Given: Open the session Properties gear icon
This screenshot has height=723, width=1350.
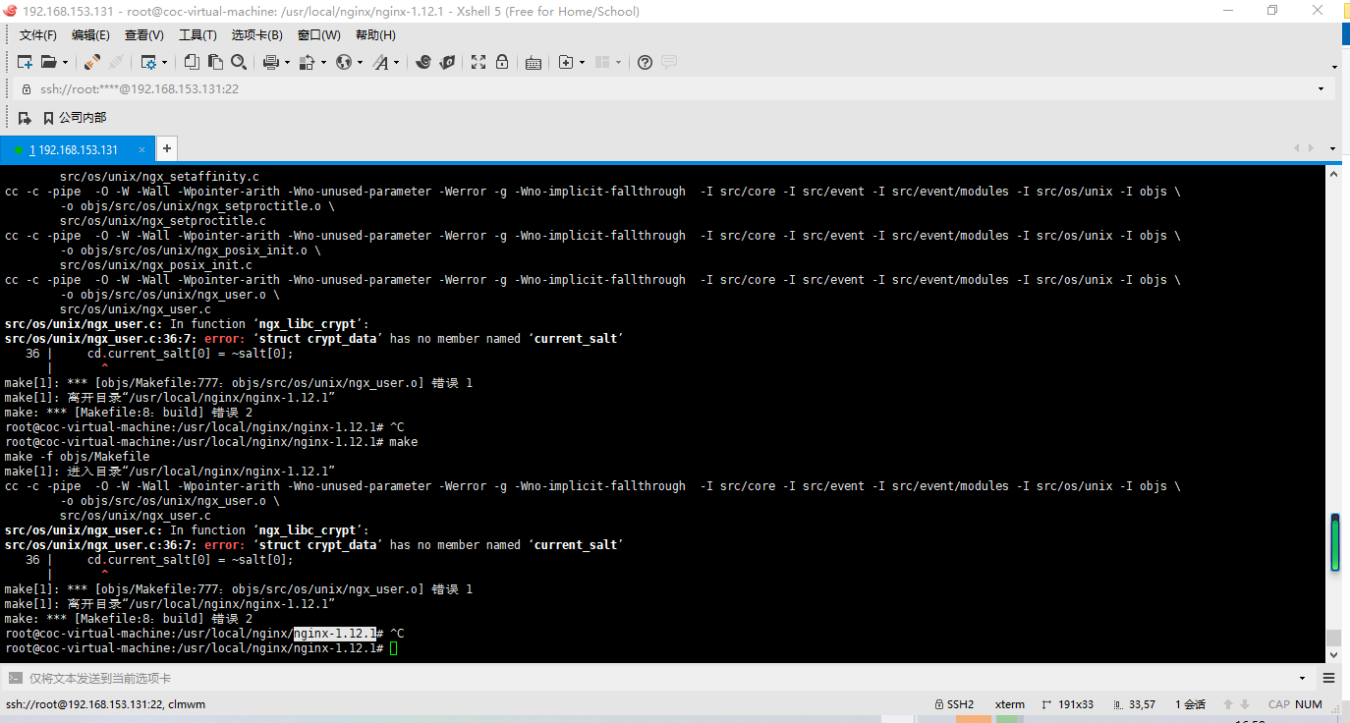Looking at the screenshot, I should click(x=148, y=62).
